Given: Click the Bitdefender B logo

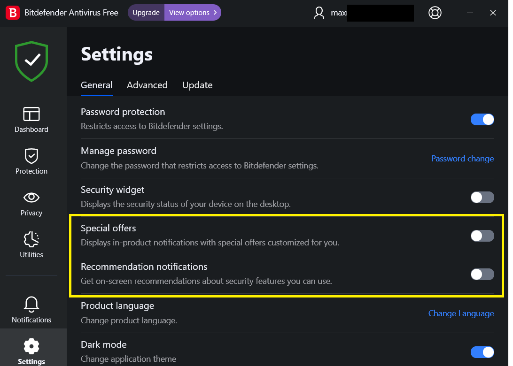Looking at the screenshot, I should pyautogui.click(x=12, y=13).
